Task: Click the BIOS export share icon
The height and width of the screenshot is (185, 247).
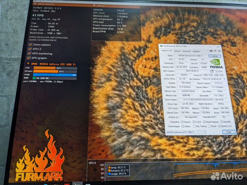Action: [212, 71]
